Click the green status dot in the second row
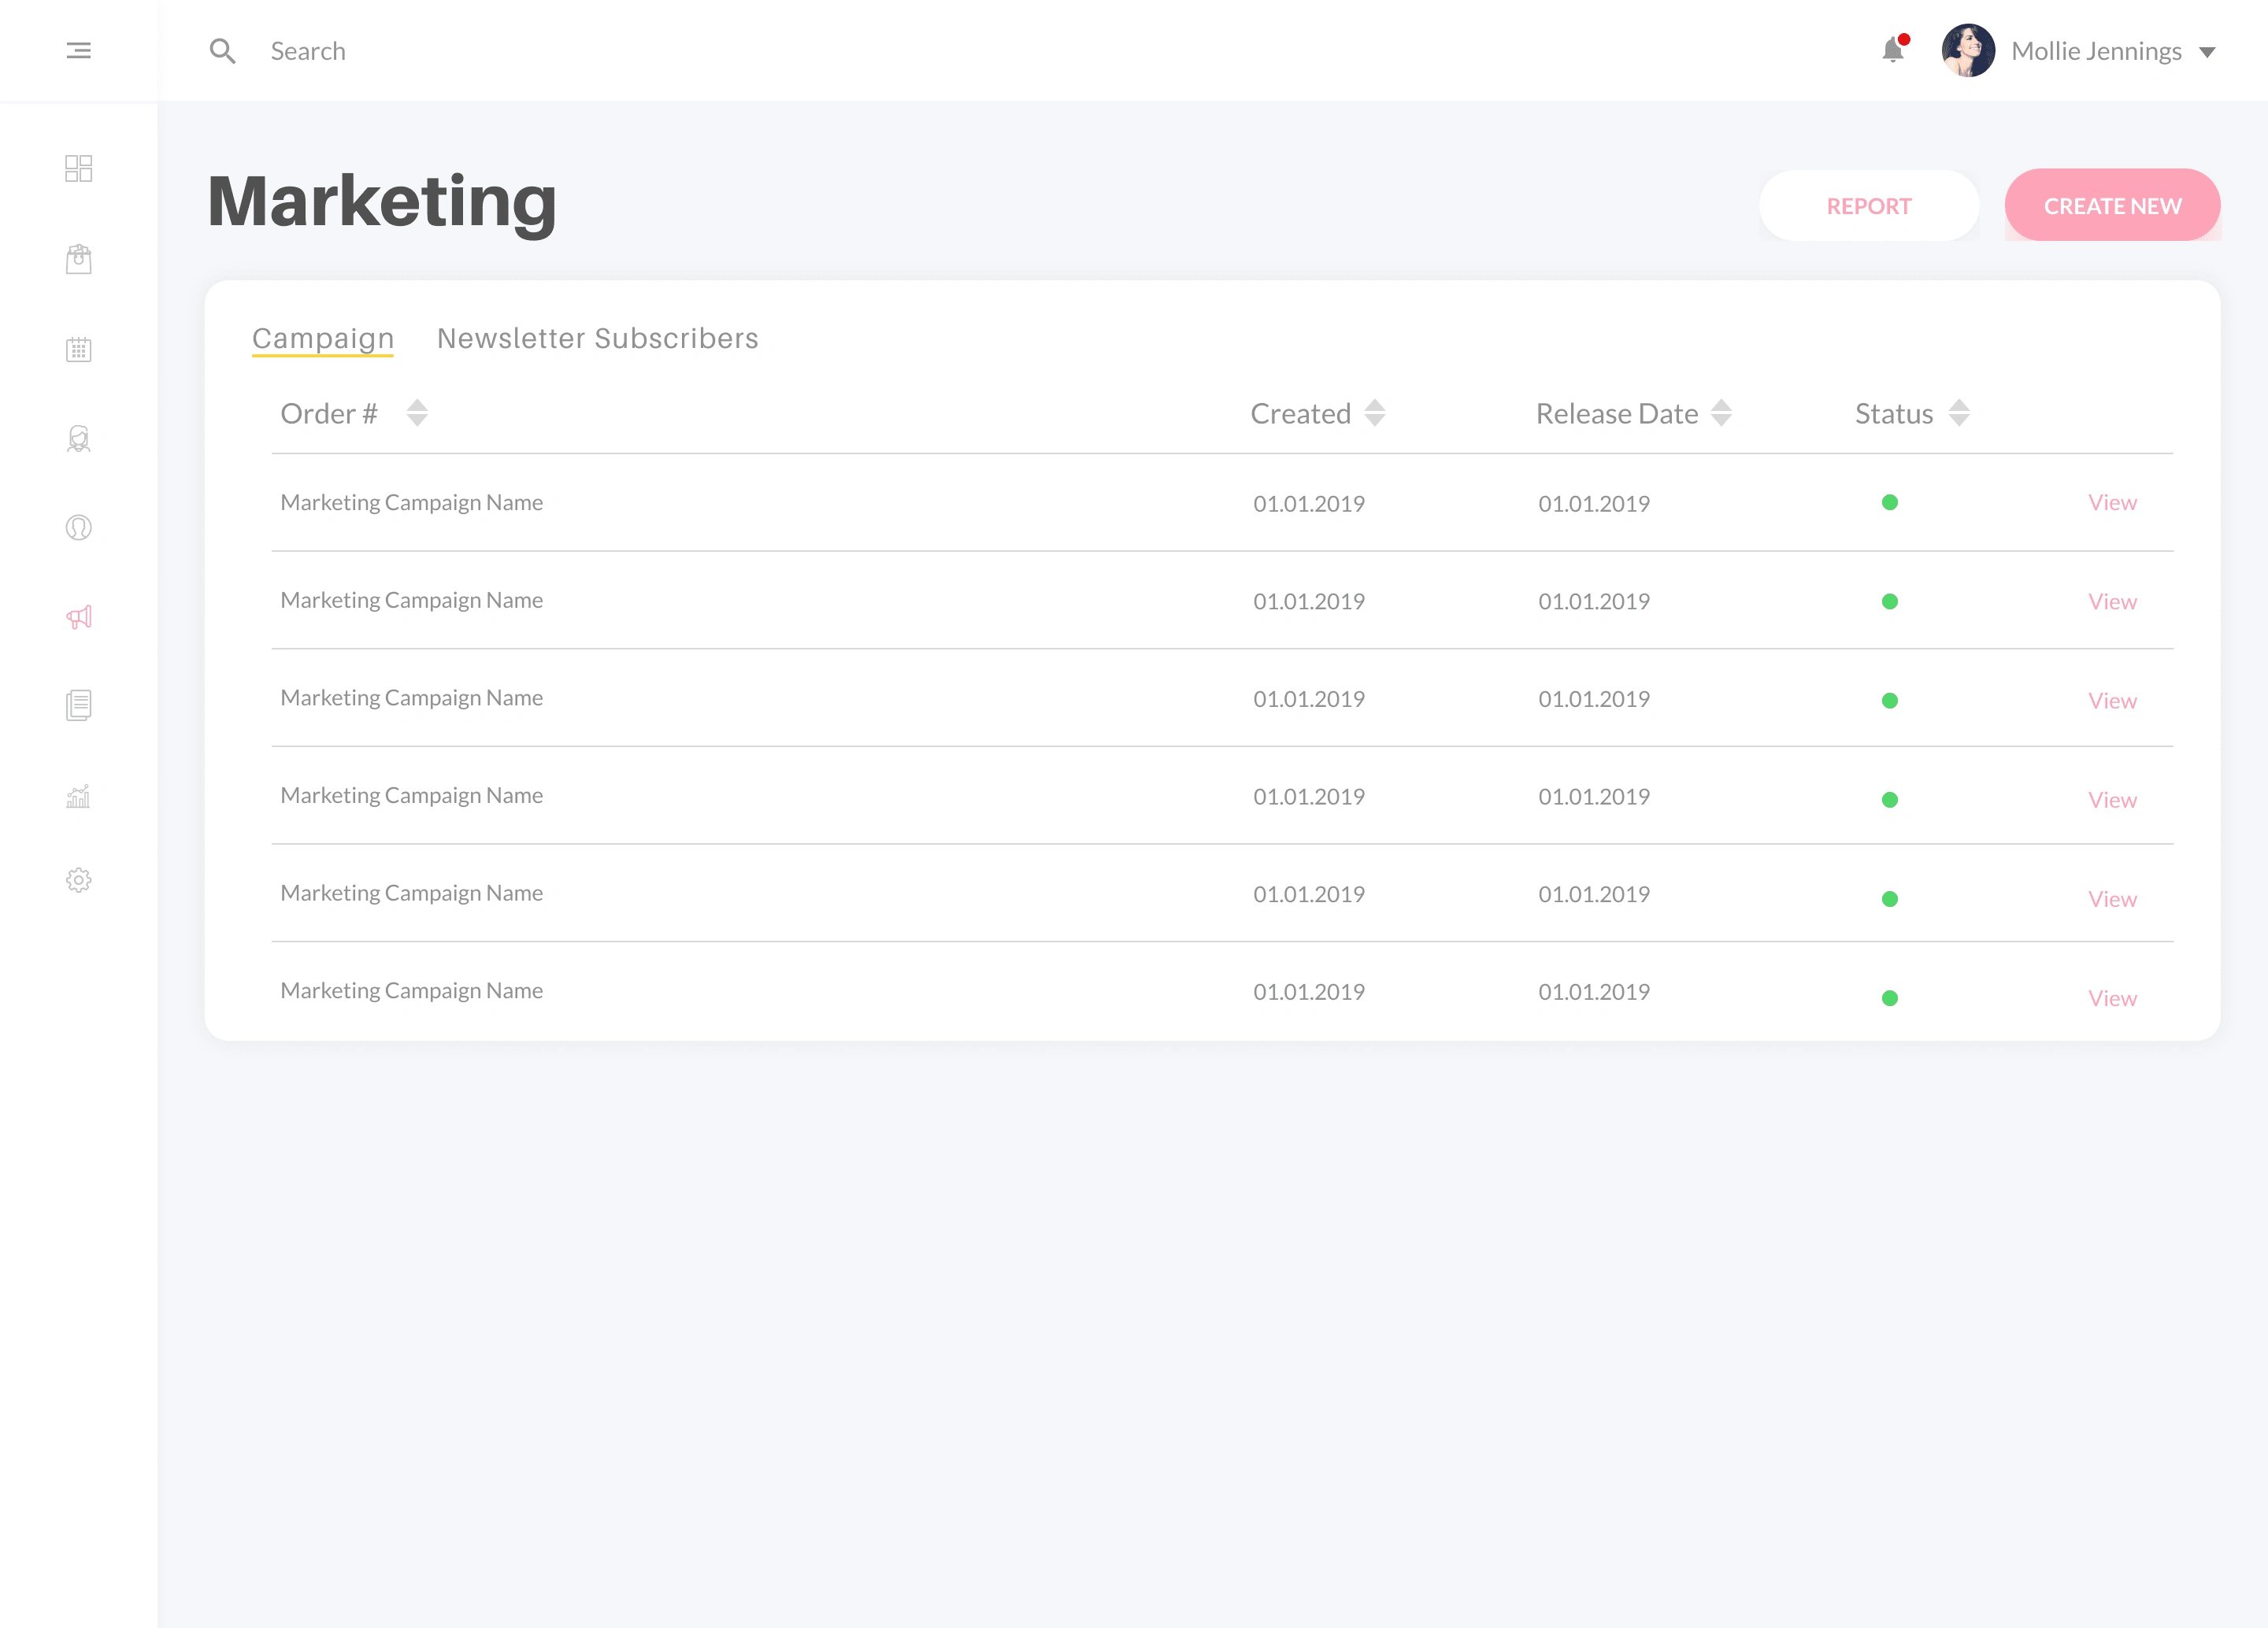 click(x=1890, y=601)
